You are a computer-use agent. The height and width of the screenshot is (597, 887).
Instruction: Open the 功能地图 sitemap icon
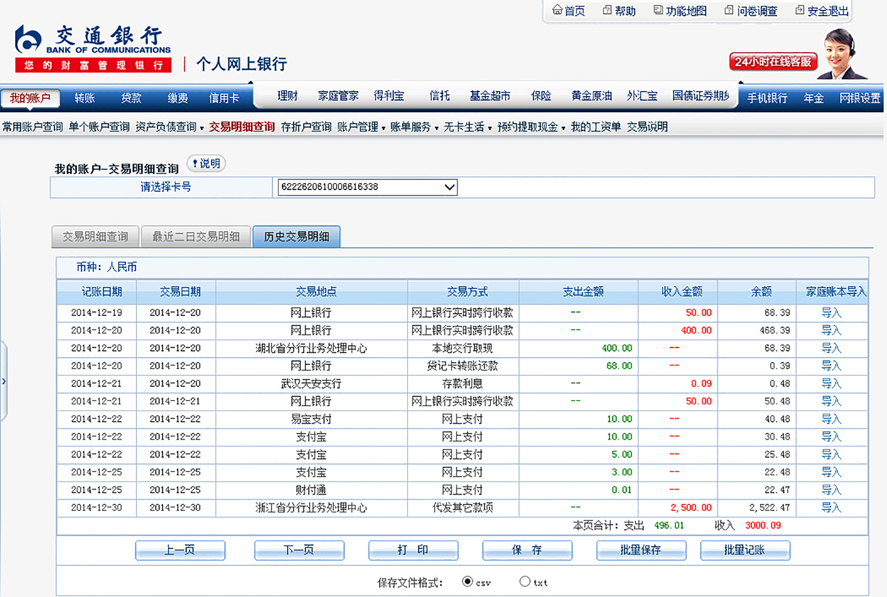click(x=657, y=10)
